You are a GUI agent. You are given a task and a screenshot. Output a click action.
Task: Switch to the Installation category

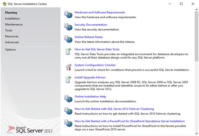click(x=12, y=19)
